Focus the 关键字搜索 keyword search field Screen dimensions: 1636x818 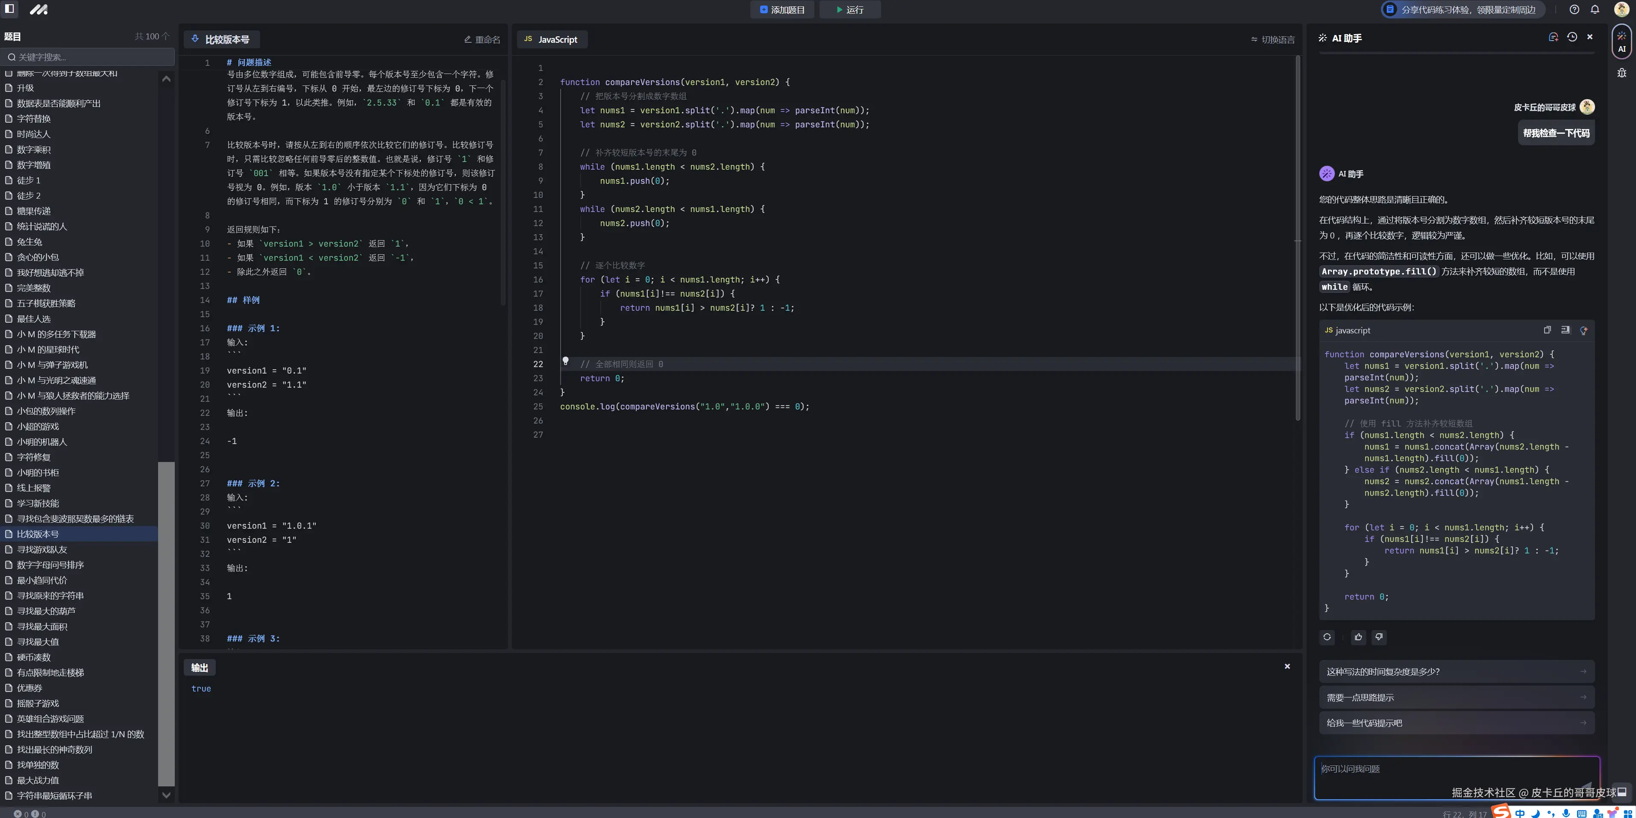[89, 57]
